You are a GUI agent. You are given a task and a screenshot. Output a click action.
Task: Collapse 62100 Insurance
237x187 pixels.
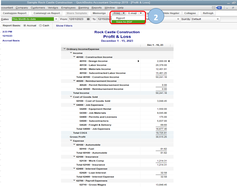[x=74, y=156]
